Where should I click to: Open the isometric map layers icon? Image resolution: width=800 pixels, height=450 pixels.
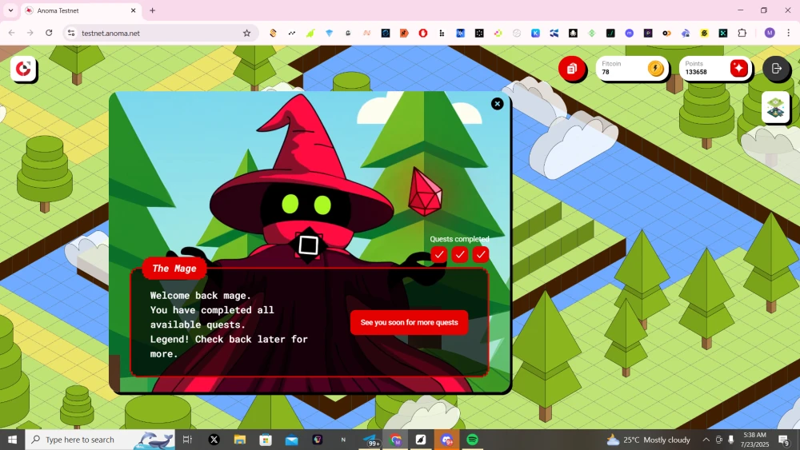click(775, 107)
